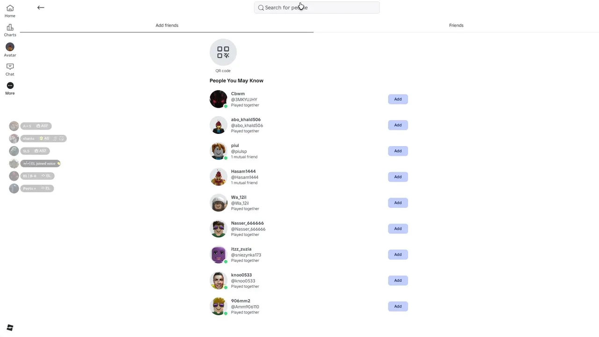The width and height of the screenshot is (599, 337).
Task: Open the Chat icon in sidebar
Action: tap(10, 66)
